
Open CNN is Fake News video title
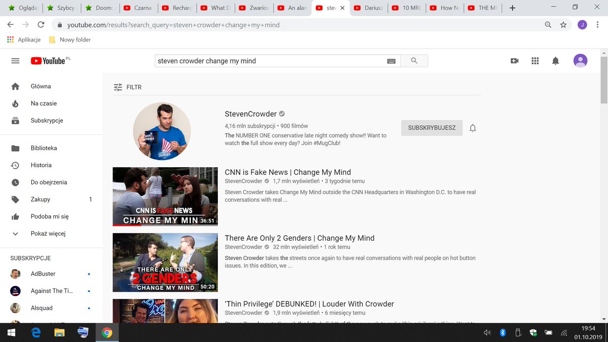click(288, 172)
